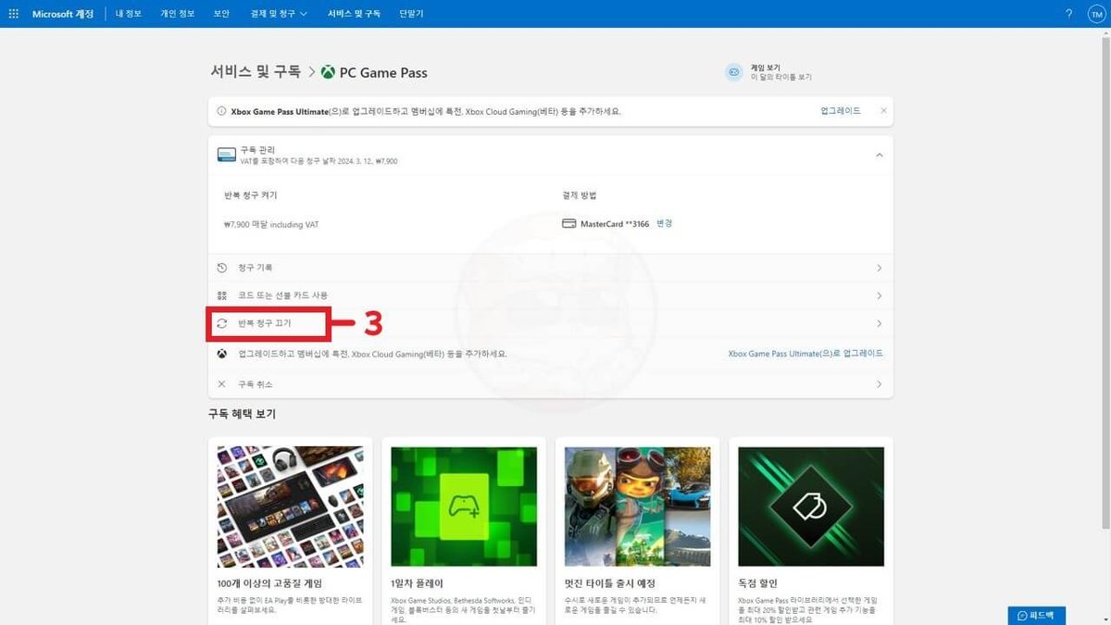Go to 내 정보 tab
The height and width of the screenshot is (625, 1111).
[129, 14]
